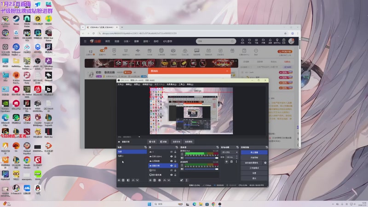Toggle lock on 文本 (GDI+) source
This screenshot has height=207, width=368.
click(175, 156)
